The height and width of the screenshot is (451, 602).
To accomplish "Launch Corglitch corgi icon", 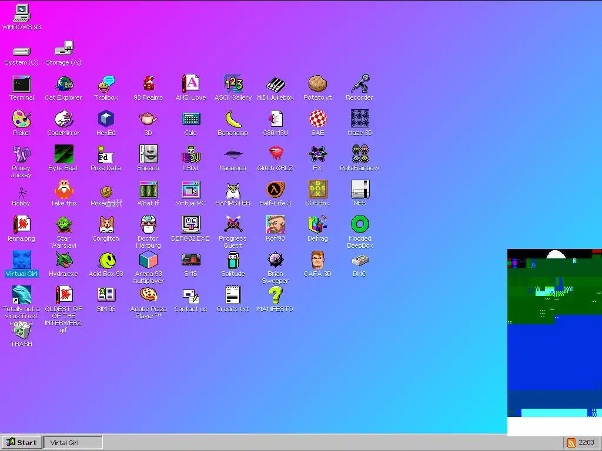I will click(x=106, y=225).
